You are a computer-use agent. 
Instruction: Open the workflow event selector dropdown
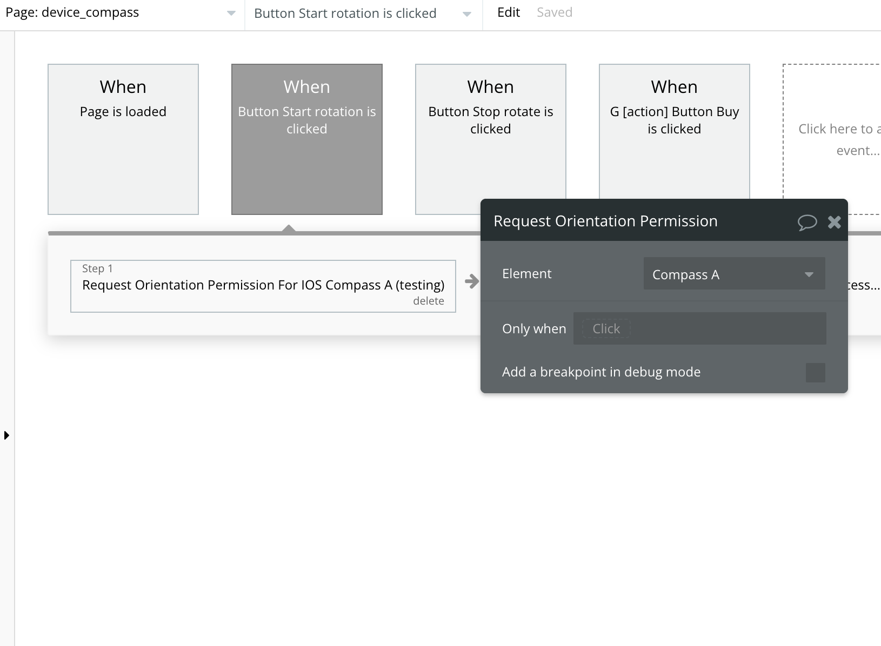point(466,14)
